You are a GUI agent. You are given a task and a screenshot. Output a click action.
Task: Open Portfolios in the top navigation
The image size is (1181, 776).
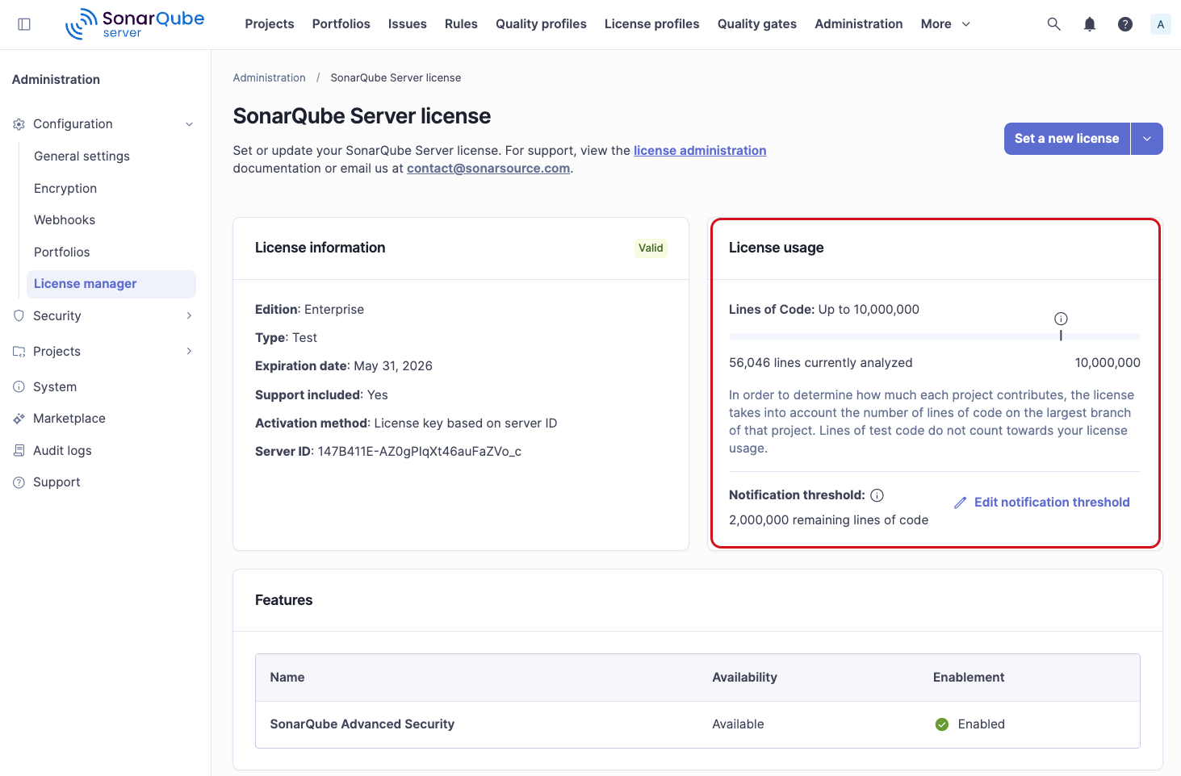tap(341, 24)
